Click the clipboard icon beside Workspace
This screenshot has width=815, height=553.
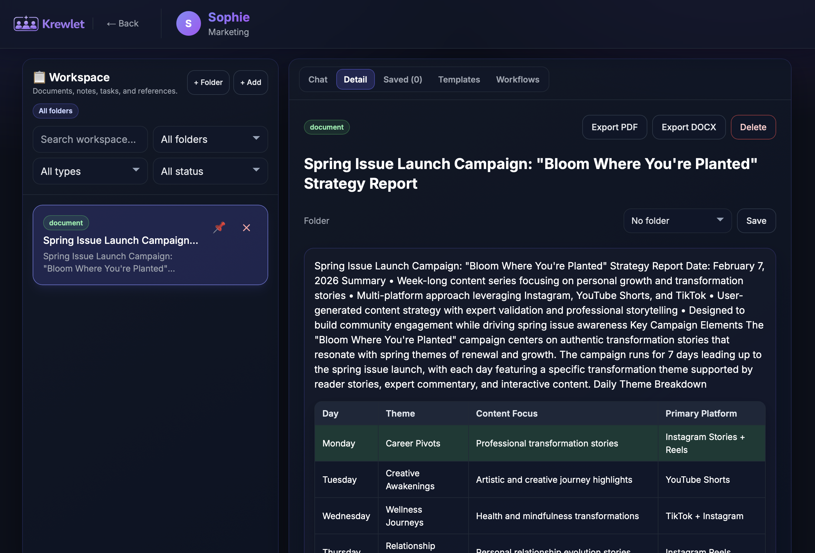tap(39, 77)
